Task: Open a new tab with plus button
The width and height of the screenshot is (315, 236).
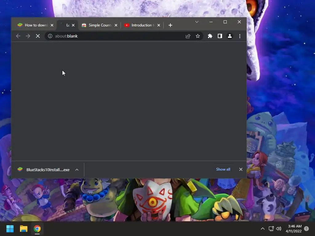Action: (170, 25)
